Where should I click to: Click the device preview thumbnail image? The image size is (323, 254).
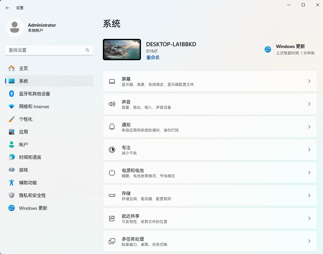tap(122, 50)
